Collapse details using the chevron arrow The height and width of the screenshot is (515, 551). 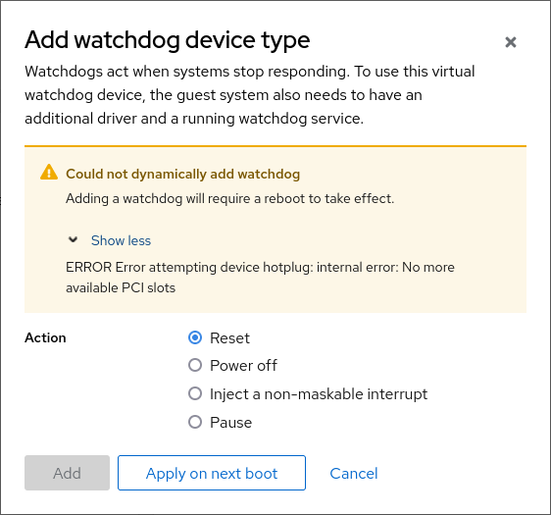point(73,240)
